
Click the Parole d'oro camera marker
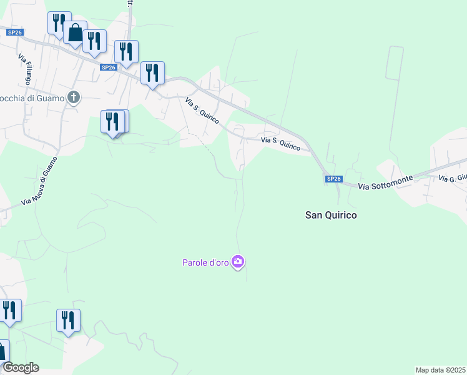pos(238,262)
